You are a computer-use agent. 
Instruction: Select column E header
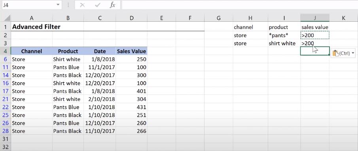pos(161,18)
